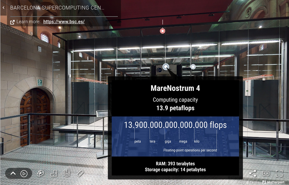Image resolution: width=289 pixels, height=185 pixels.
Task: Click the RAM: 393 terabytes line
Action: tap(175, 164)
